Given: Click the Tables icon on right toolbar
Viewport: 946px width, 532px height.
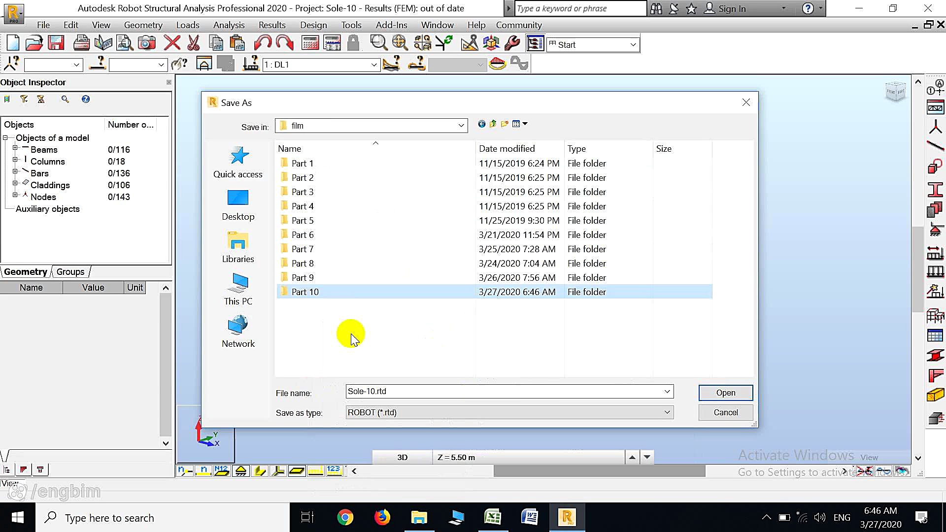Looking at the screenshot, I should coord(935,336).
